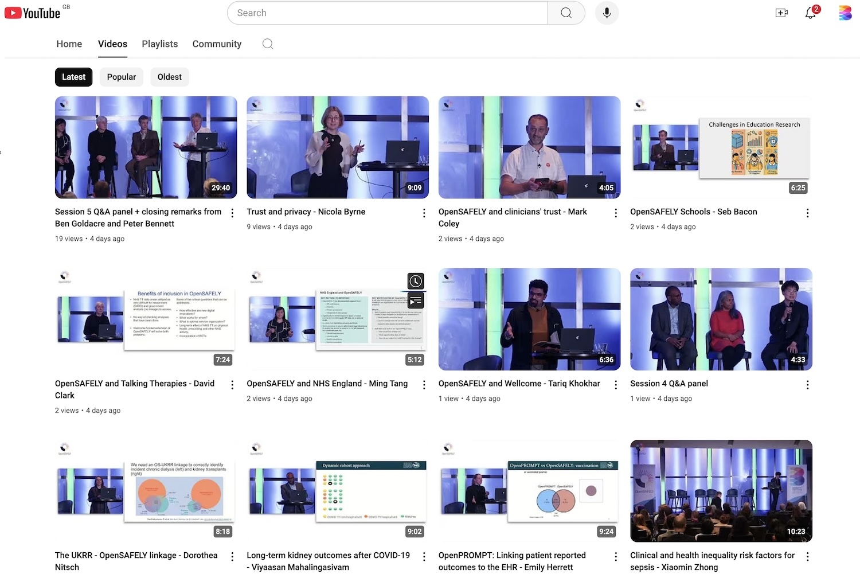Open options for Long-term kidney outcomes video

click(x=424, y=557)
